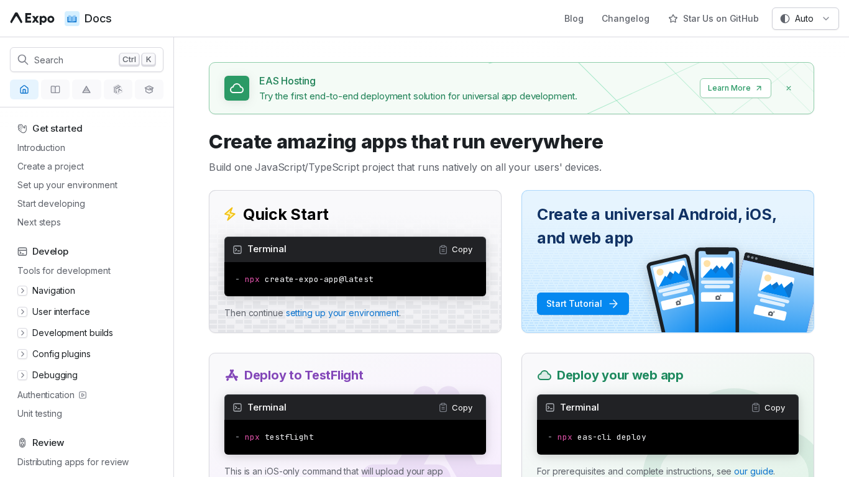Open the Changelog link
849x477 pixels.
[x=625, y=19]
